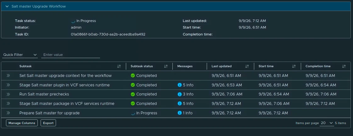Click the Subtask column header
The width and height of the screenshot is (353, 136).
[25, 66]
